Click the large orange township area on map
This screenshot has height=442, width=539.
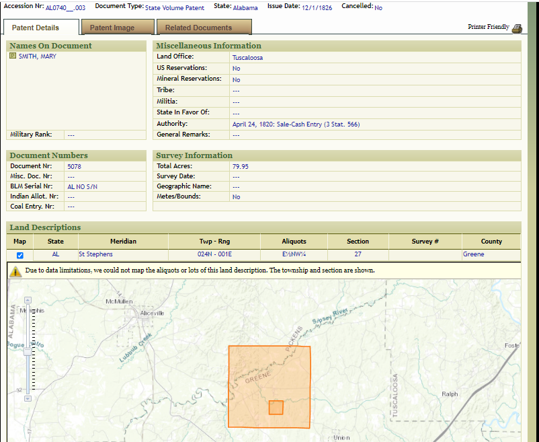coord(269,370)
